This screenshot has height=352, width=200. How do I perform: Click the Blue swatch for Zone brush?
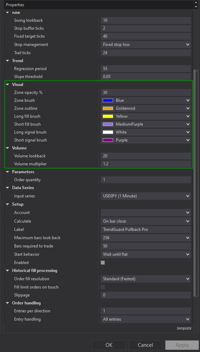[108, 100]
